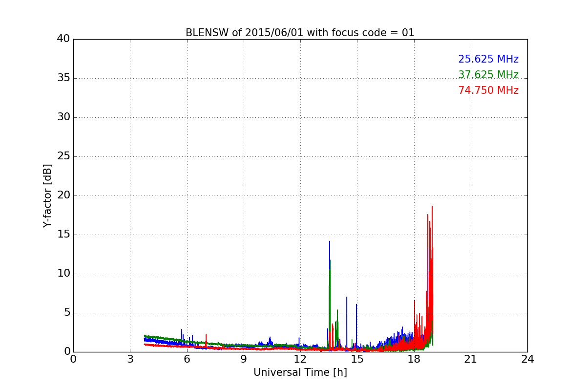Select the blue 25.625 MHz legend label

(488, 59)
